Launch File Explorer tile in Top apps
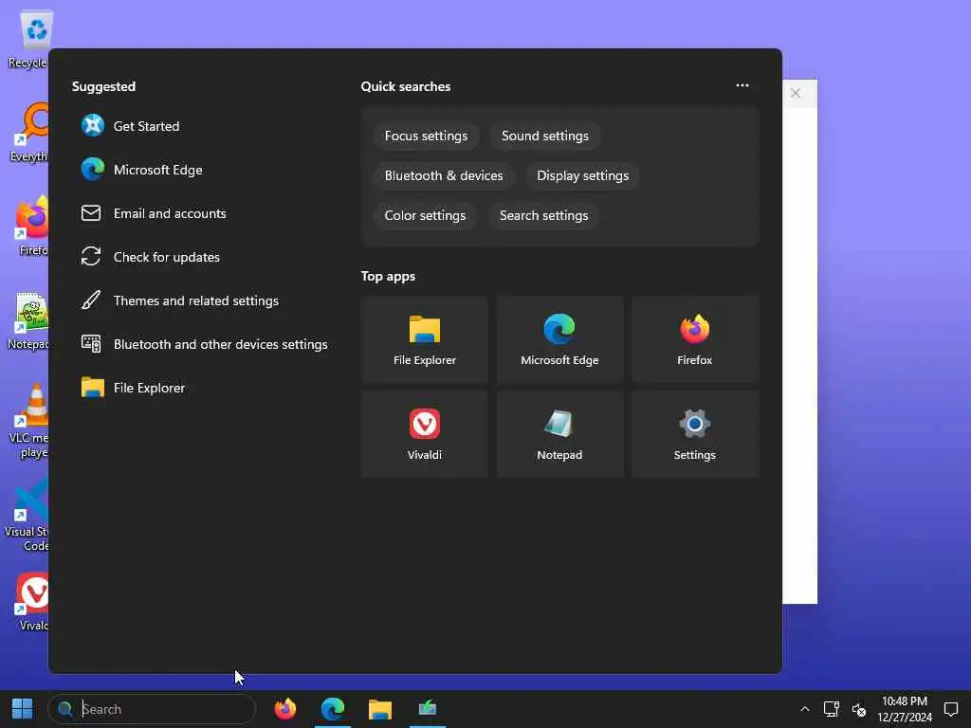The width and height of the screenshot is (971, 728). (x=424, y=339)
